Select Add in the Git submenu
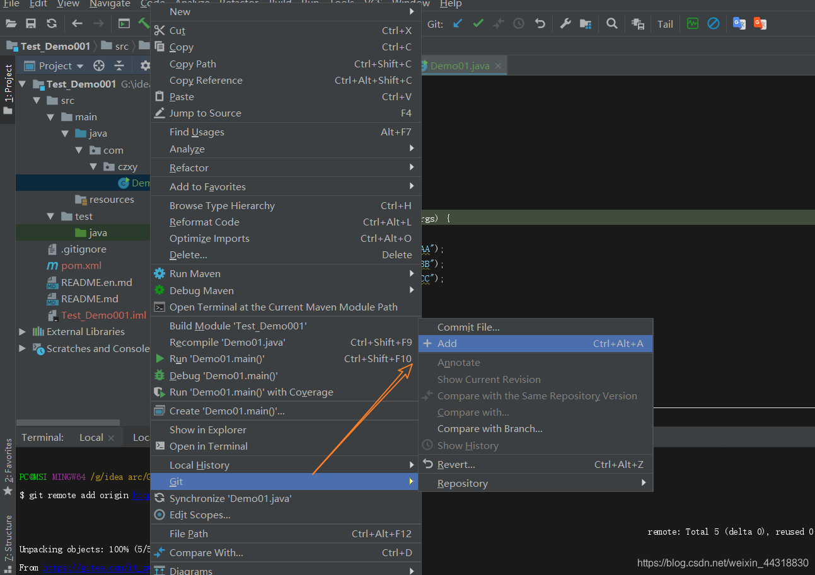 (536, 343)
